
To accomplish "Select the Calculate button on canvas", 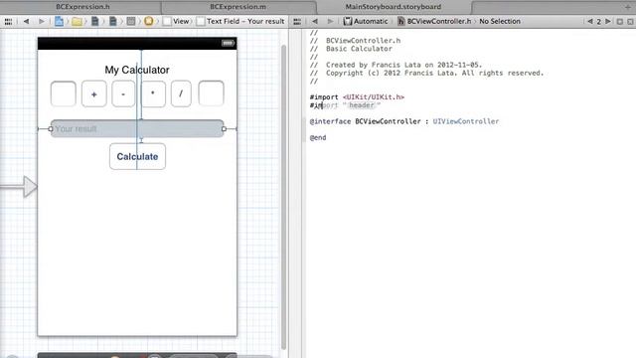I will 137,156.
